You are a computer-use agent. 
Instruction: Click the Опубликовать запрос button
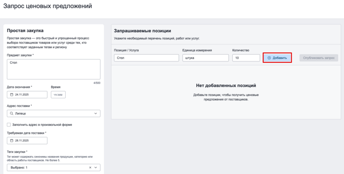[x=319, y=58]
